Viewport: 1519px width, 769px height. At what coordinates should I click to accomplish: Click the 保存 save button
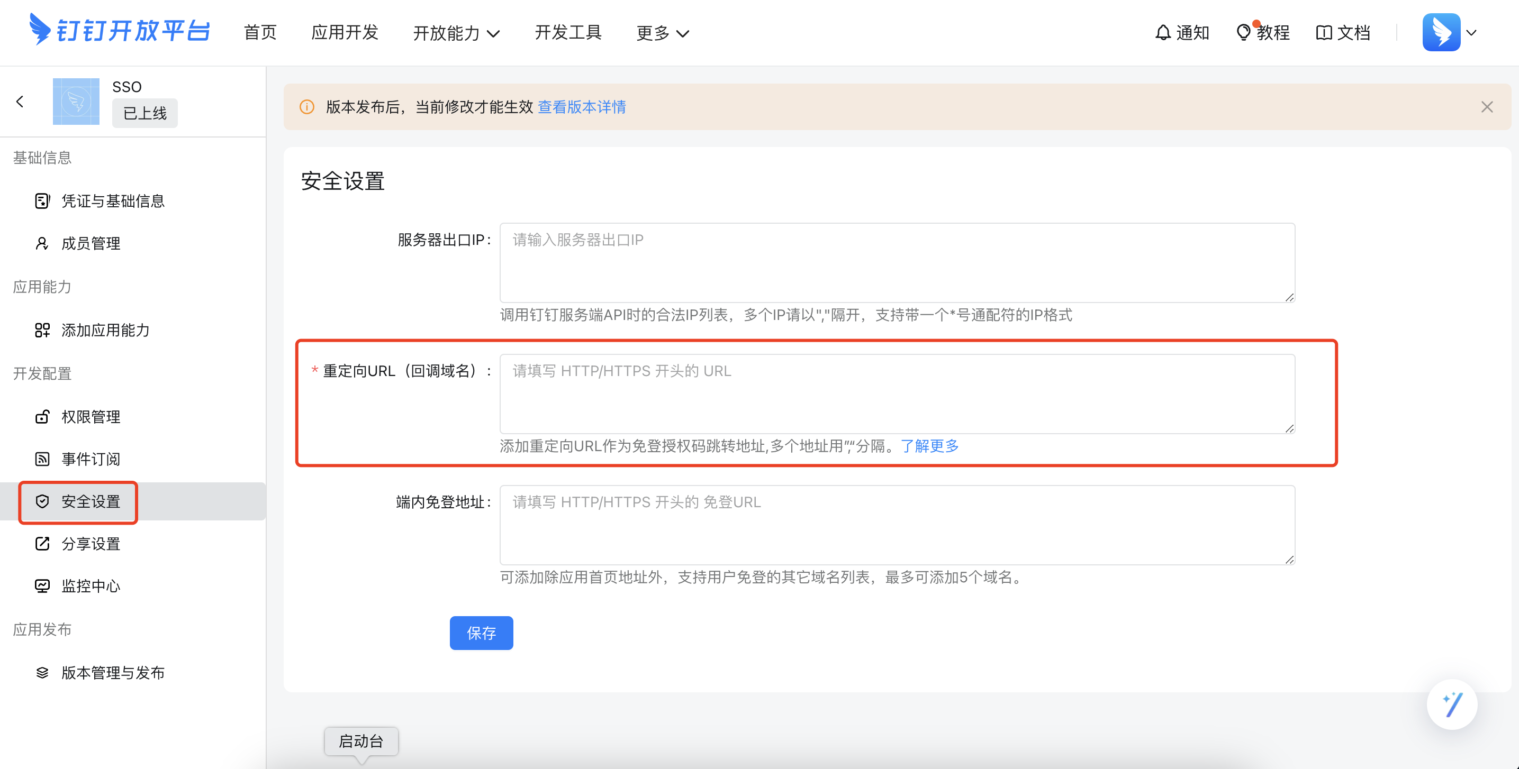tap(481, 633)
